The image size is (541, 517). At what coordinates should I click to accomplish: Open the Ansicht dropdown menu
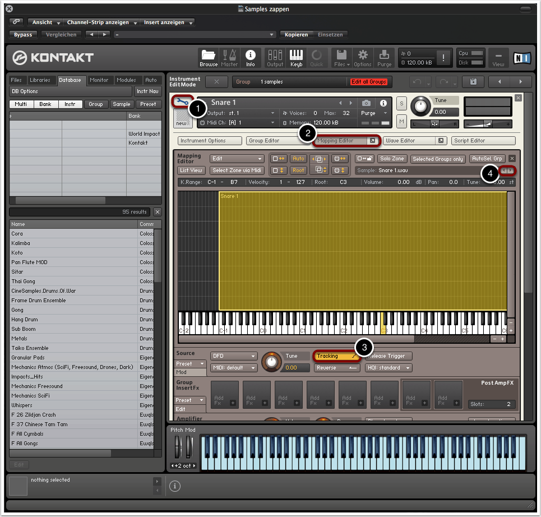pos(45,22)
